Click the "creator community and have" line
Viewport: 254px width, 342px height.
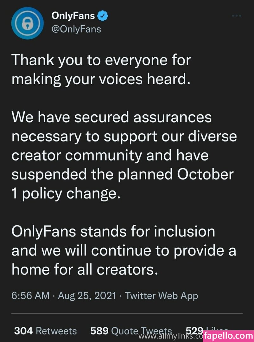tap(110, 156)
